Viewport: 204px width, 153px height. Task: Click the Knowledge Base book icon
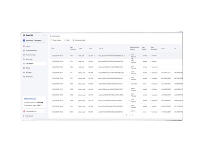click(24, 51)
